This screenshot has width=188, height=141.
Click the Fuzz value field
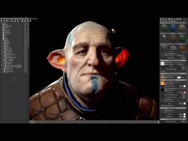[x=180, y=103]
